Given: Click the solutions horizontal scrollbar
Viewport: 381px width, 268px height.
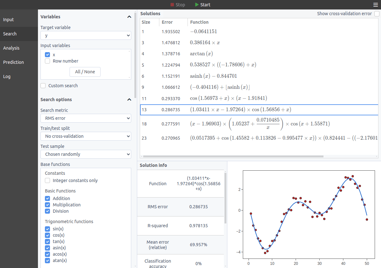Looking at the screenshot, I should click(233, 156).
